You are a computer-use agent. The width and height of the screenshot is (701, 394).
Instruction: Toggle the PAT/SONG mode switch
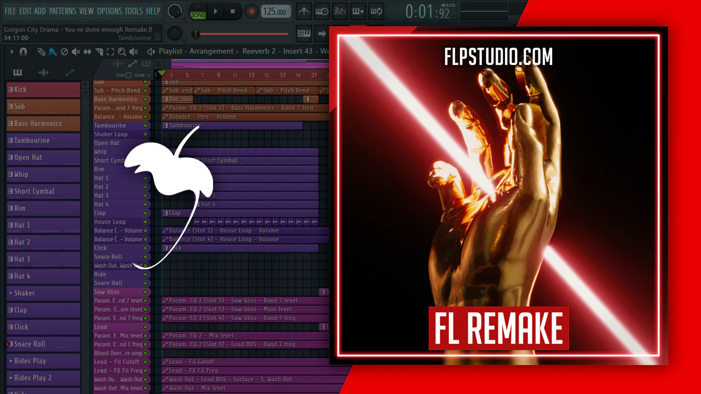pos(198,11)
